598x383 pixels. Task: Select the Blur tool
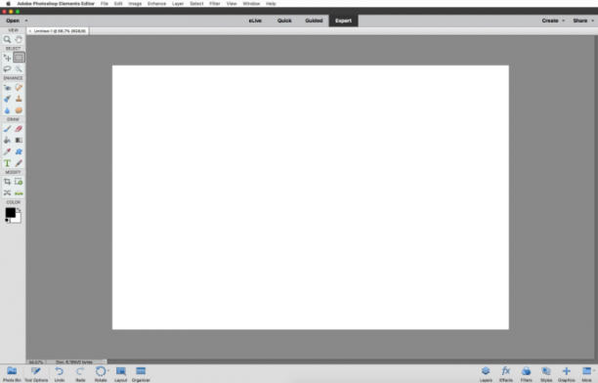point(7,110)
